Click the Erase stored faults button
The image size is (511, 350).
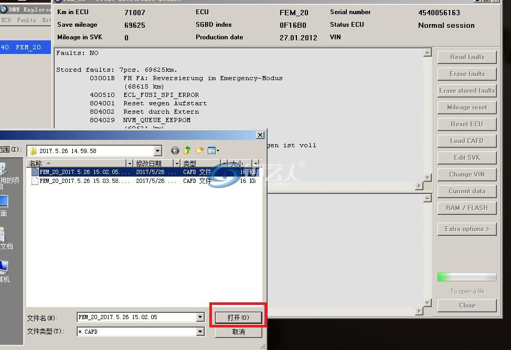point(467,91)
